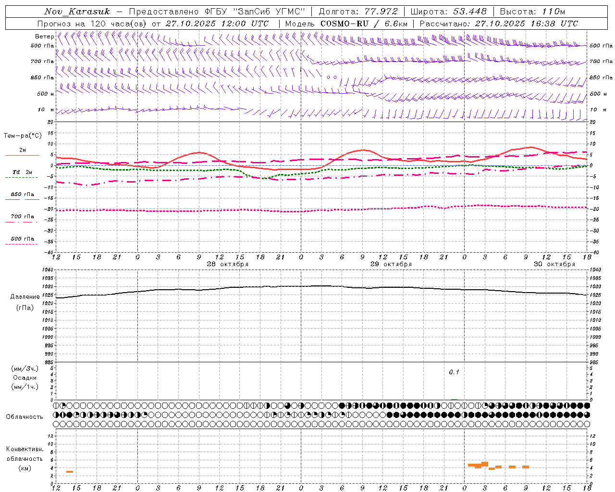This screenshot has height=492, width=615.
Task: Click the dash-dot line sample under 700 гПа legend
Action: click(21, 222)
